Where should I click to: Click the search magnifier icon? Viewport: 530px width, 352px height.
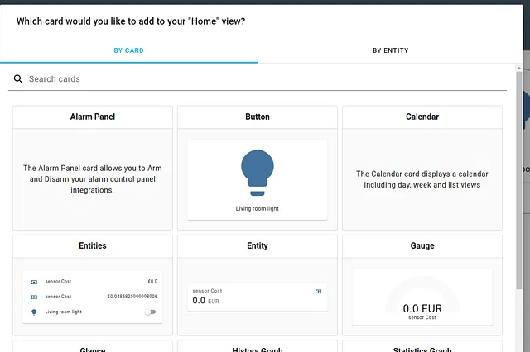[18, 79]
